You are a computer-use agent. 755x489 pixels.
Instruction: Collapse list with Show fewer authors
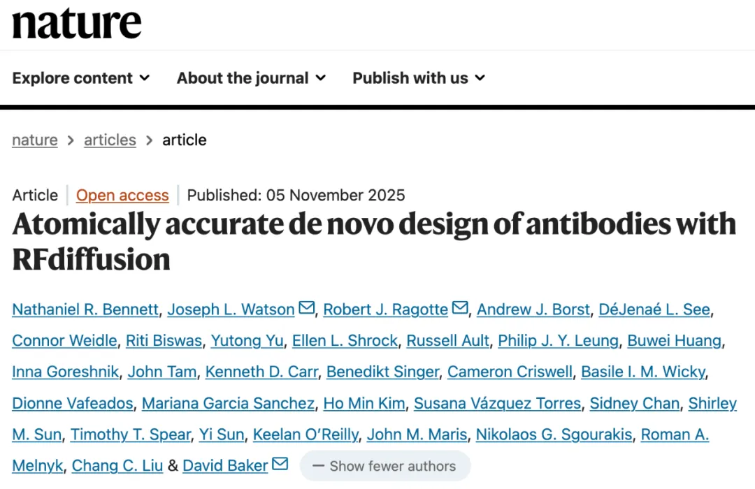click(384, 466)
